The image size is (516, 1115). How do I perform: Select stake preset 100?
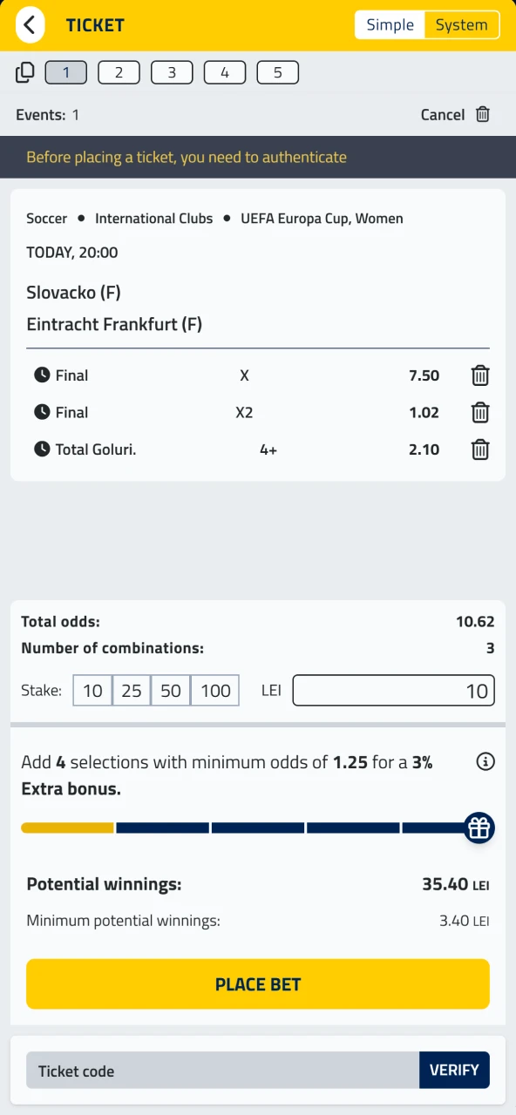click(x=214, y=690)
